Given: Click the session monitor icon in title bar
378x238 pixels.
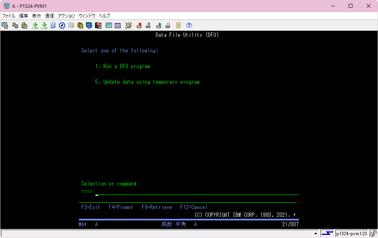Looking at the screenshot, I should click(x=7, y=6).
